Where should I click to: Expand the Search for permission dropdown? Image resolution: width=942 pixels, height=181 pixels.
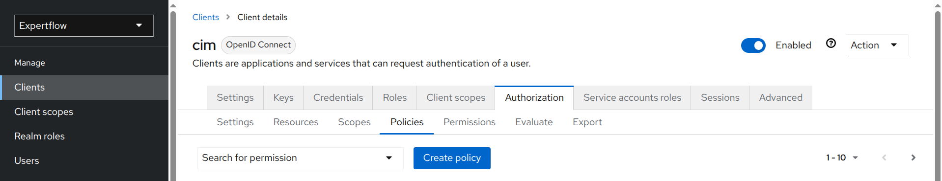click(300, 158)
